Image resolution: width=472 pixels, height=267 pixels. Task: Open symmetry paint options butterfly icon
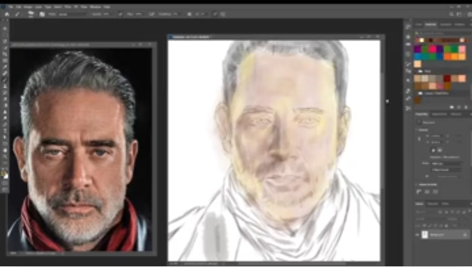223,14
